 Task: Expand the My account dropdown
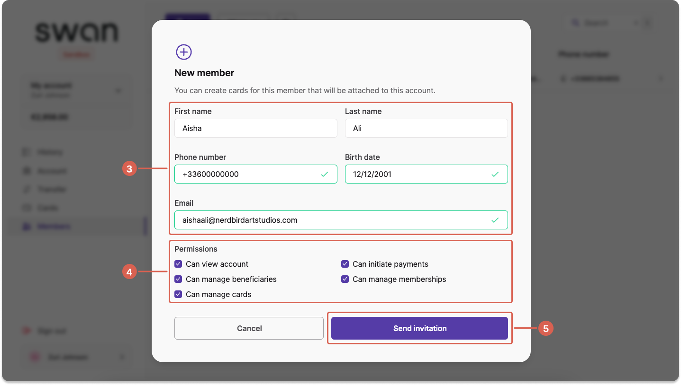coord(118,90)
